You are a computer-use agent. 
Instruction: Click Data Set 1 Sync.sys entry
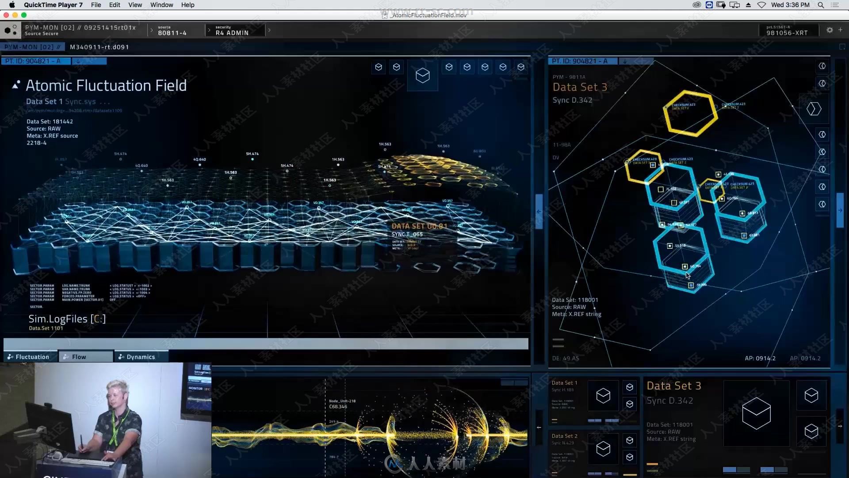60,100
